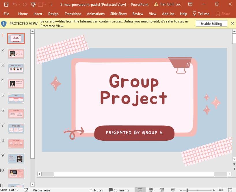Screen dimensions: 236x192
Task: Open Ribbon Display Options menu
Action: 190,4
